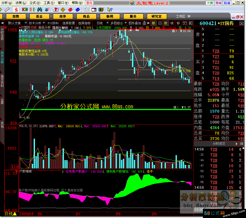This screenshot has height=218, width=246.
Task: Toggle the 标 marker button
Action: click(x=153, y=23)
